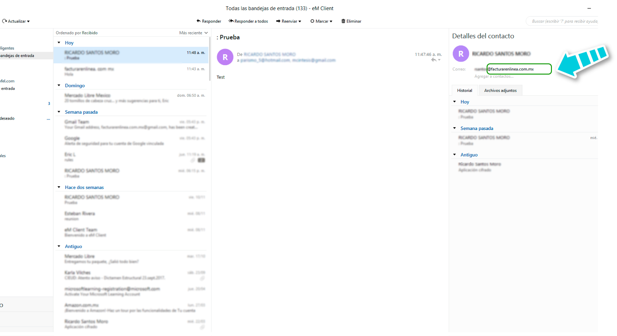Select the bandejas de entrada folder
617x336 pixels.
(26, 55)
